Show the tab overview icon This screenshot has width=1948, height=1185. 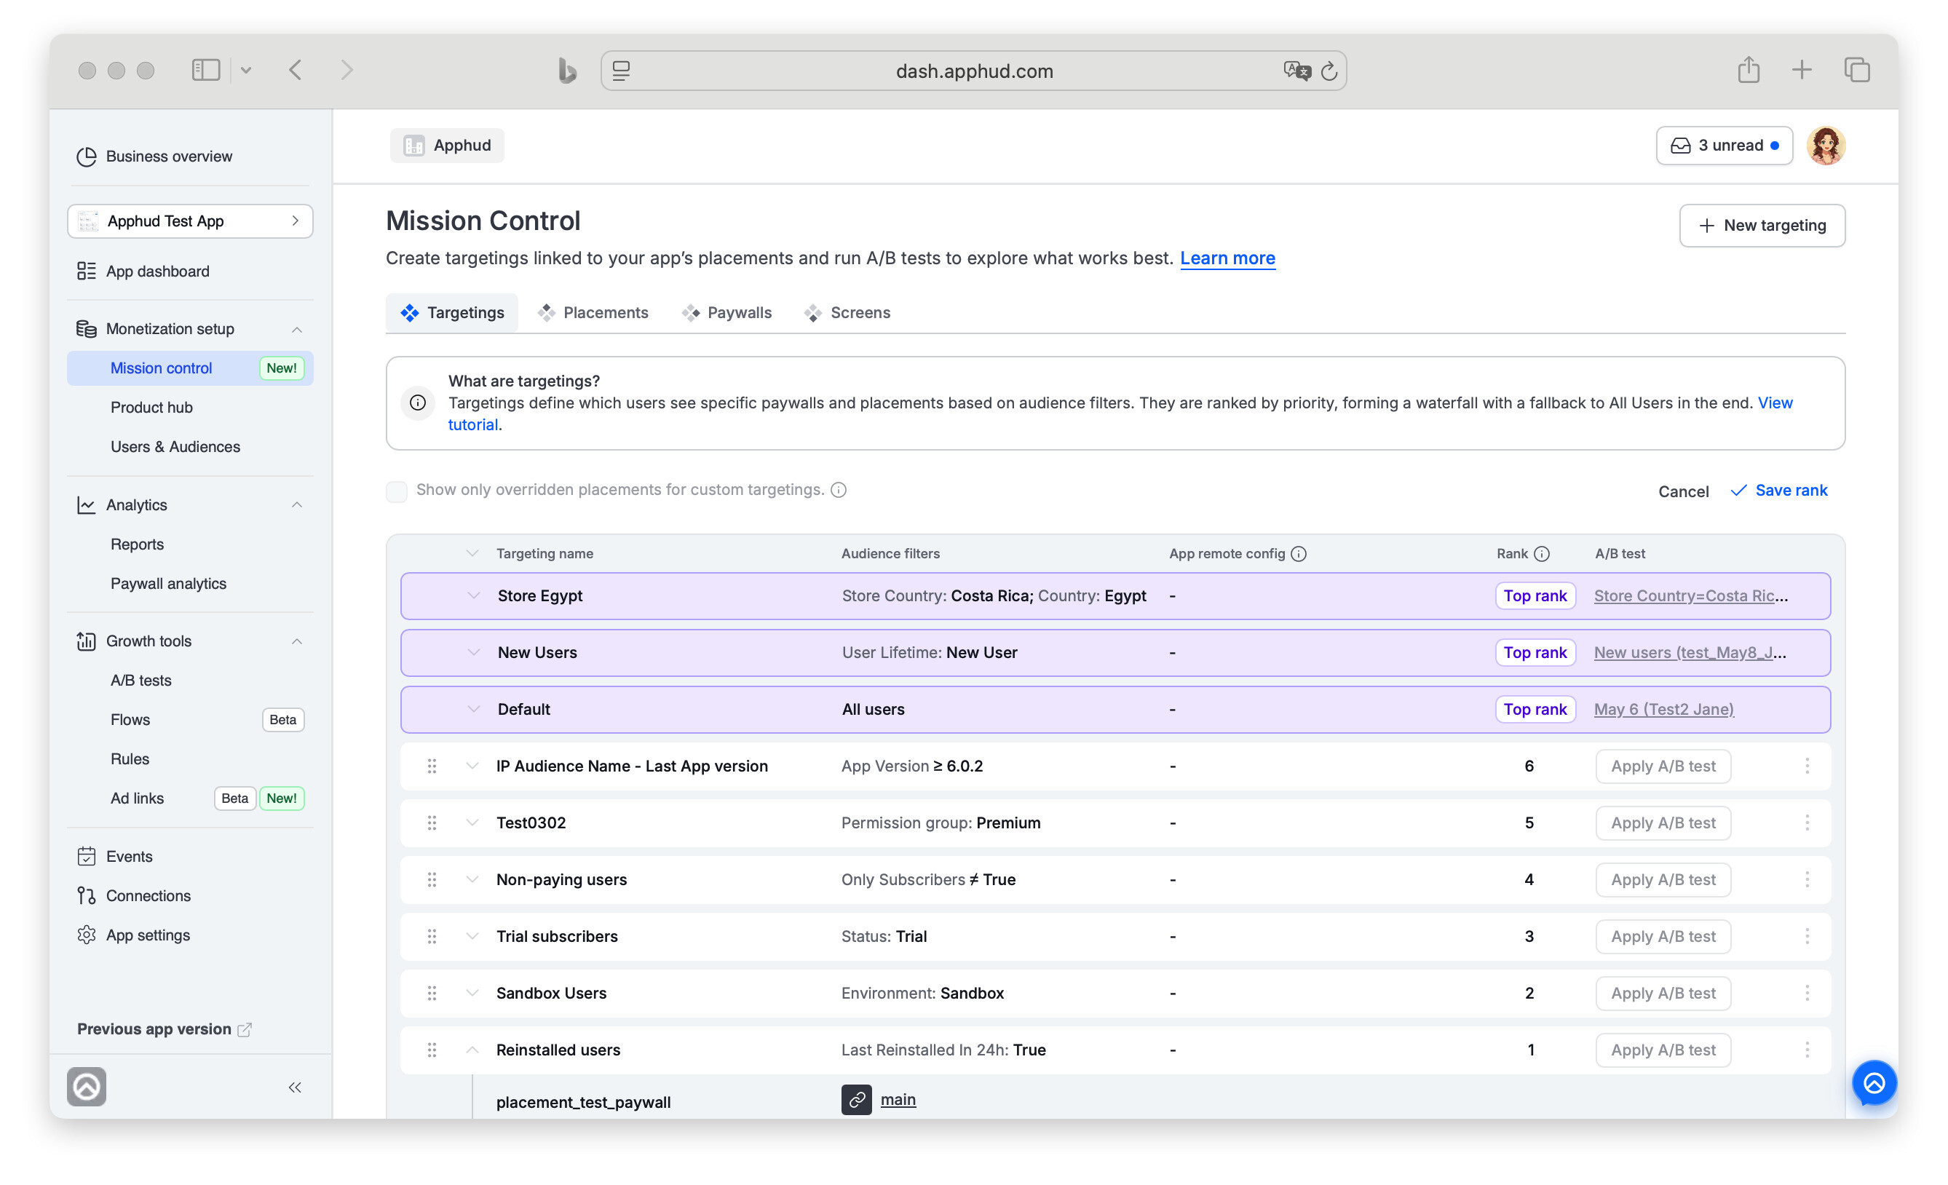tap(1856, 70)
